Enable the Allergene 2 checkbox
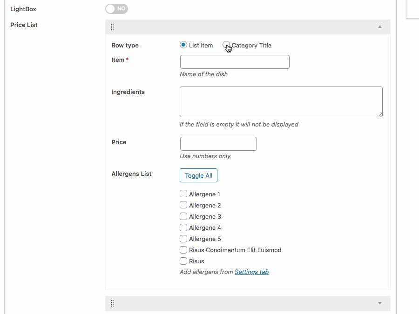The width and height of the screenshot is (419, 314). coord(183,205)
